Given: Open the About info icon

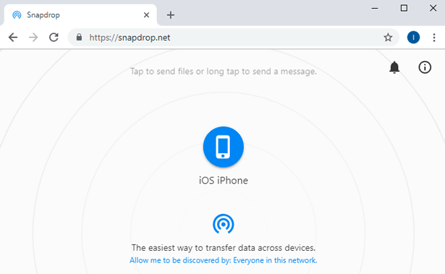Looking at the screenshot, I should (x=425, y=67).
